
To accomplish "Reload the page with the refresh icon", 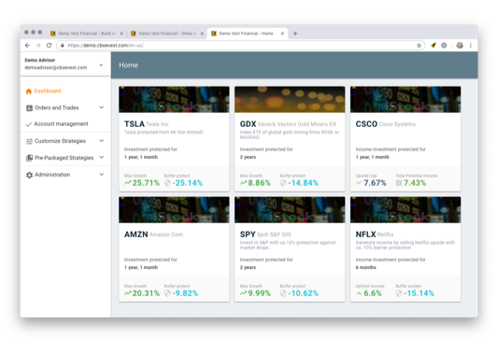I will coord(49,46).
